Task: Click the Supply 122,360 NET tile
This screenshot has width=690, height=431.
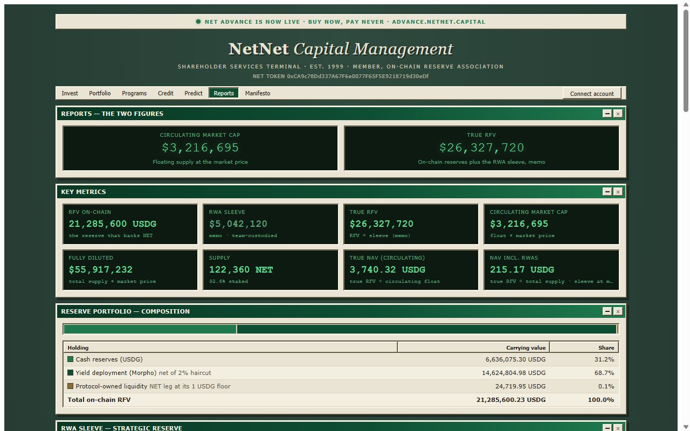Action: point(271,270)
